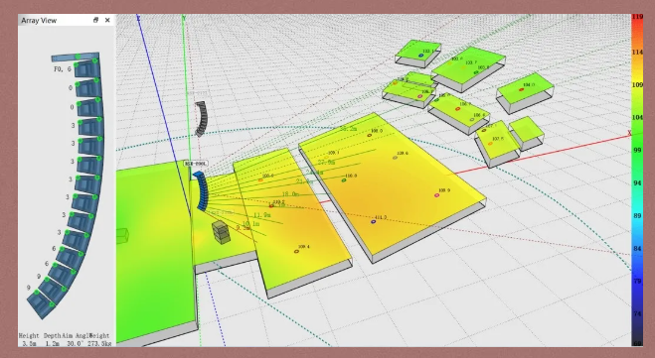Click the magenta 109.9 measurement marker
Image resolution: width=655 pixels, height=358 pixels.
pos(437,195)
